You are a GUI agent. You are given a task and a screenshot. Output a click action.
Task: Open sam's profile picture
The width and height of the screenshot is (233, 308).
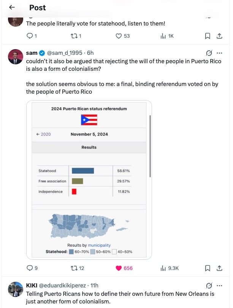15,56
